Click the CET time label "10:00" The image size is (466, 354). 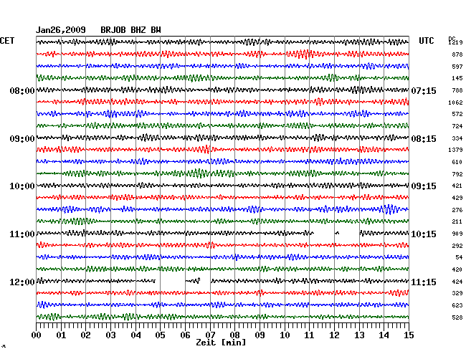point(22,186)
